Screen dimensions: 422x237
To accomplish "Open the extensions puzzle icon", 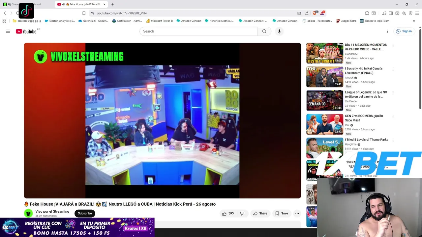I will pyautogui.click(x=367, y=13).
